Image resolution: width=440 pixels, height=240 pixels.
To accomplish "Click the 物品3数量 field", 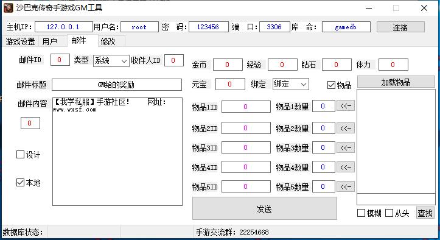I will (x=324, y=147).
